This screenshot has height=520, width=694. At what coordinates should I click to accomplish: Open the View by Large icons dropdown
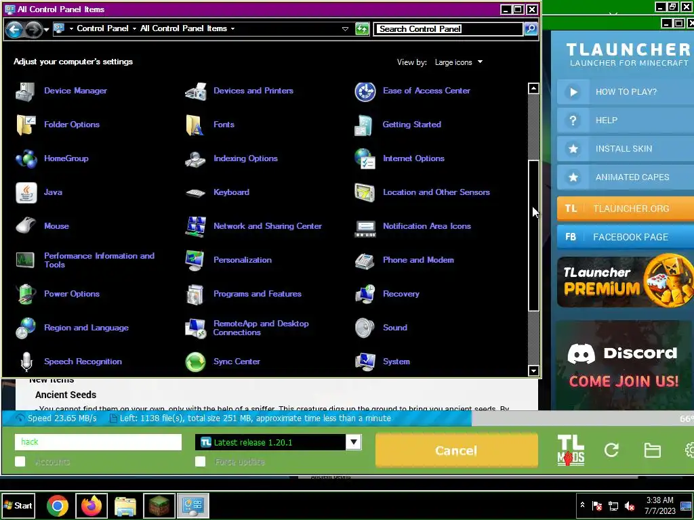459,62
